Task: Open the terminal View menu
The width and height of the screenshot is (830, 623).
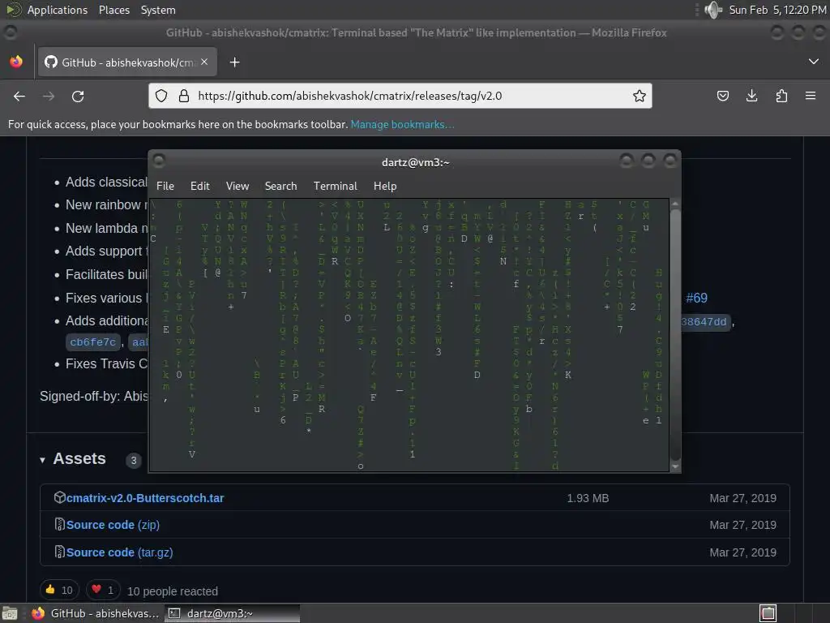Action: coord(237,186)
